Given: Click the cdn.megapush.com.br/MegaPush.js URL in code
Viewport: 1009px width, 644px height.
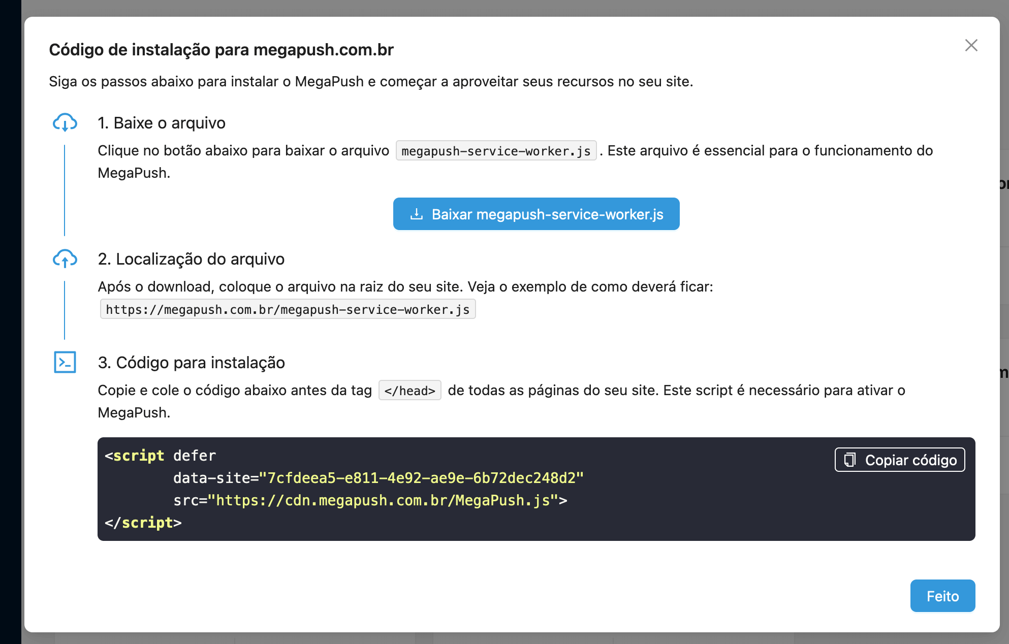Looking at the screenshot, I should point(386,500).
